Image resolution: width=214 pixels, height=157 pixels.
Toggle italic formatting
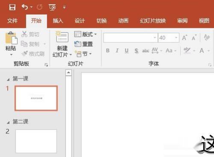117,50
